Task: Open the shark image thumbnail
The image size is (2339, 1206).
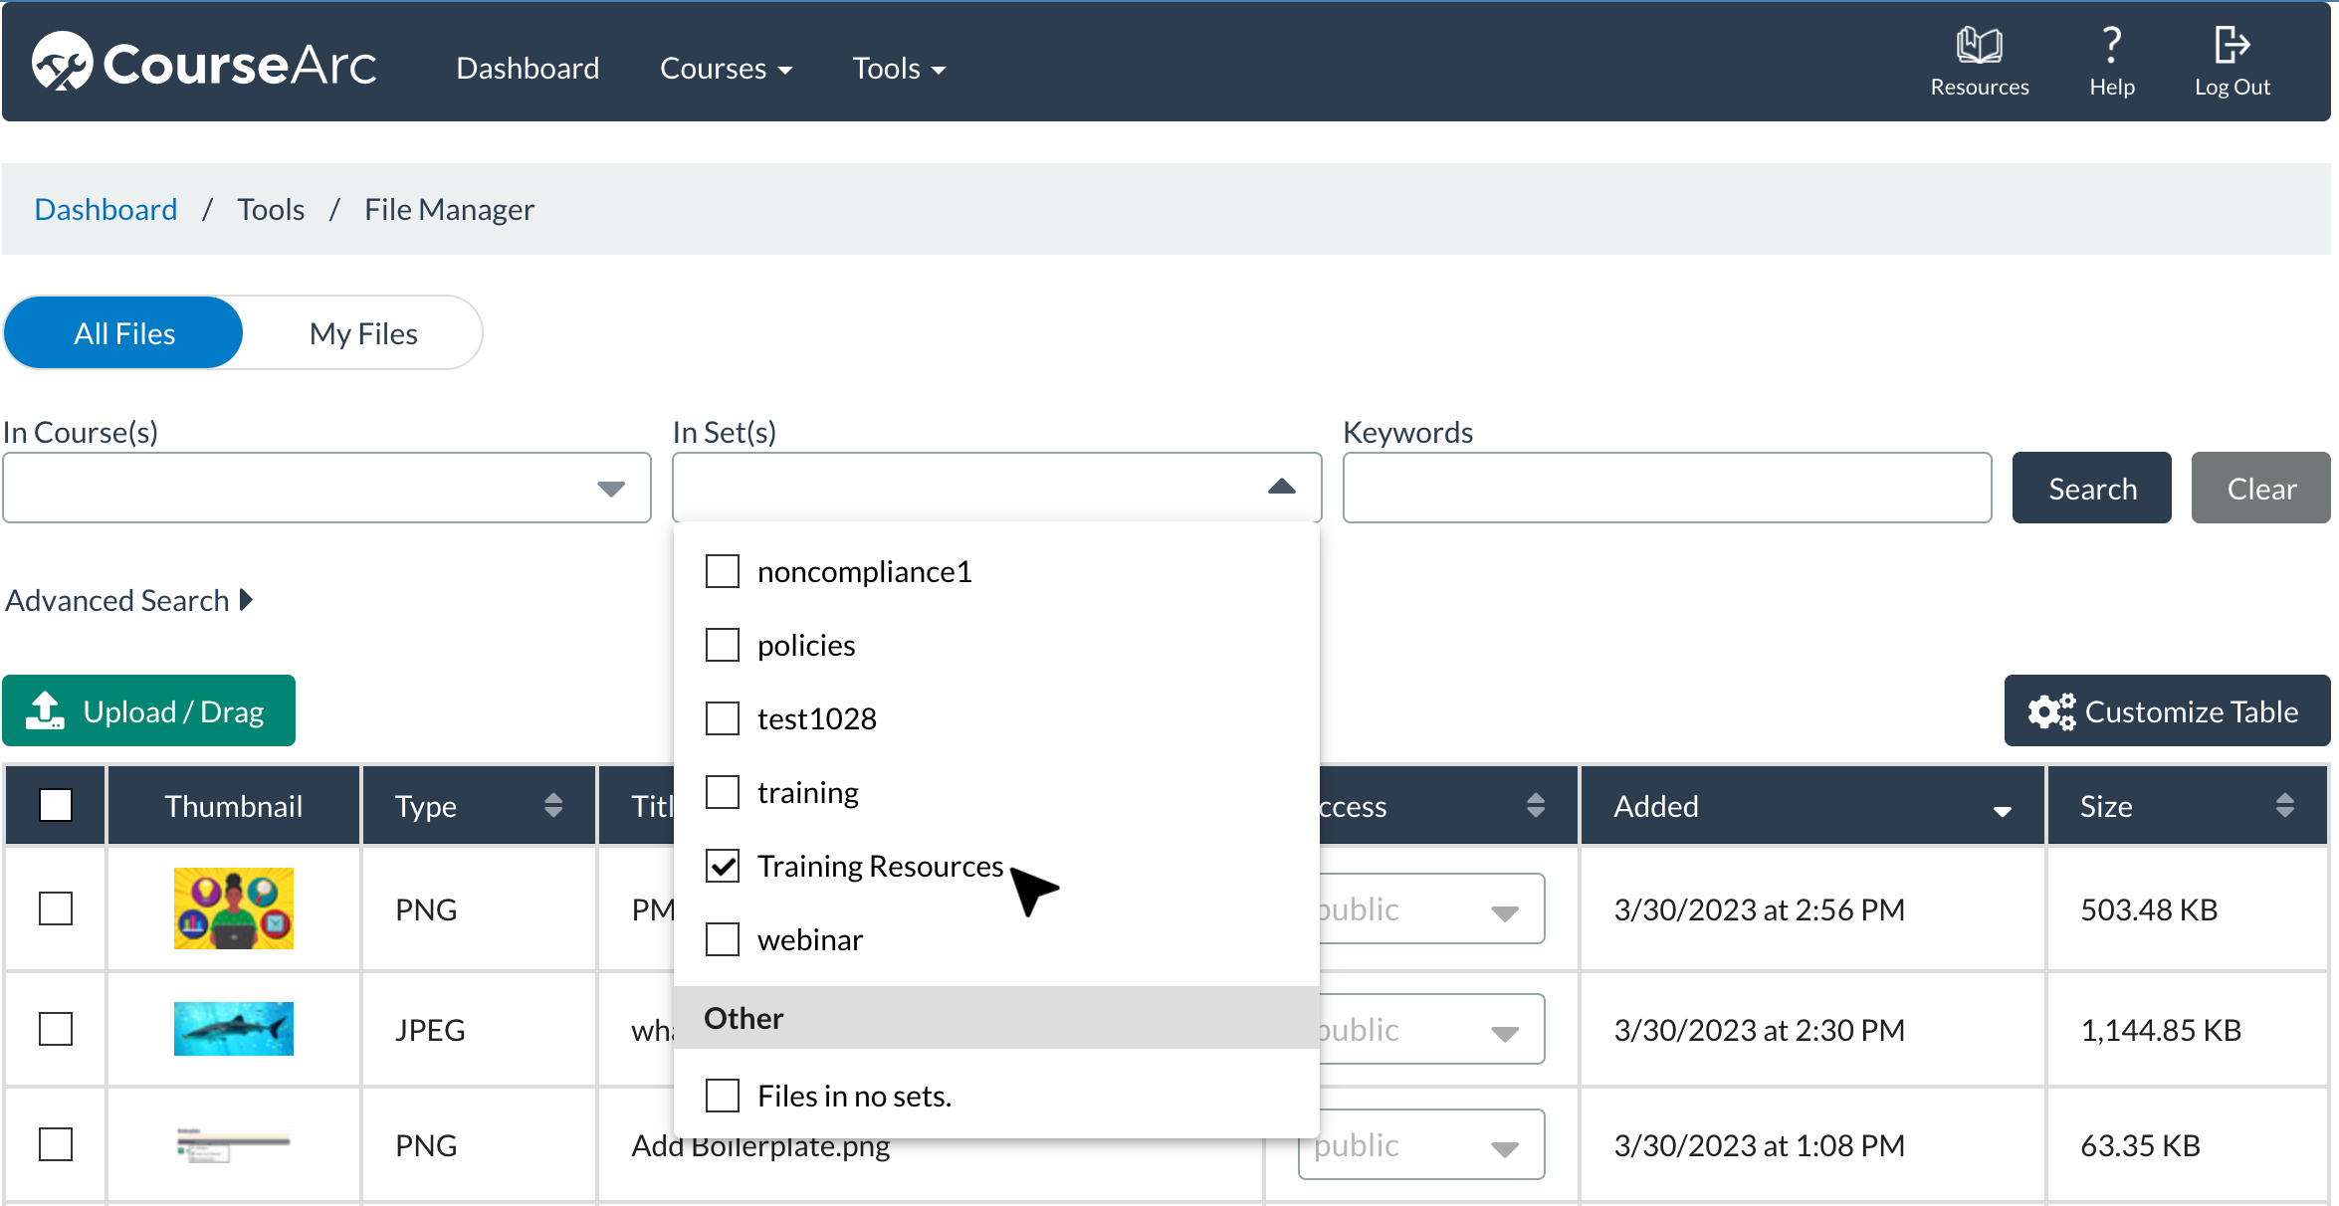Action: click(x=233, y=1029)
